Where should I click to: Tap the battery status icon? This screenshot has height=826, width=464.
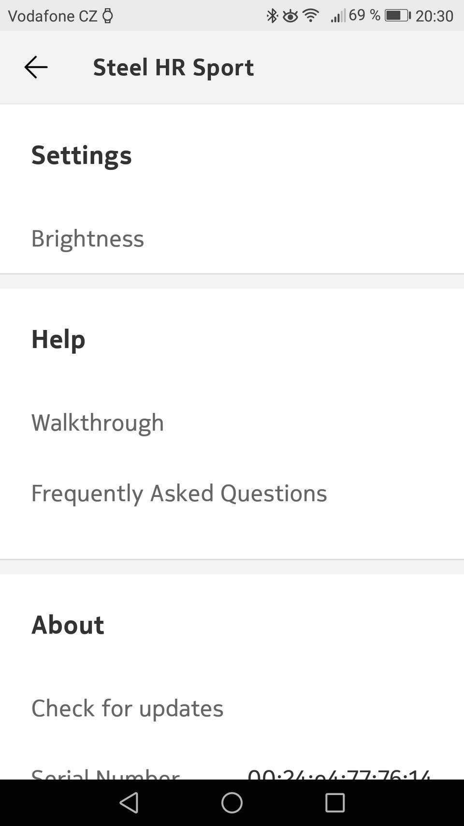click(397, 15)
